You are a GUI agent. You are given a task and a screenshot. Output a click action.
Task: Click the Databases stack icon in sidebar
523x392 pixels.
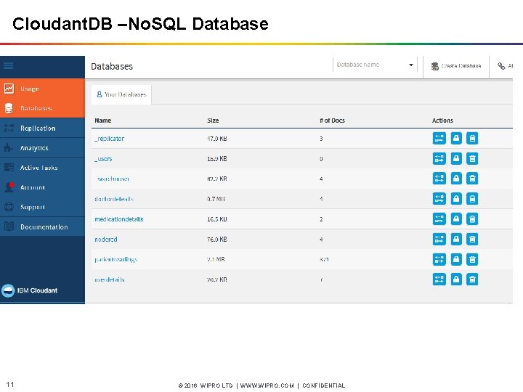pos(9,108)
